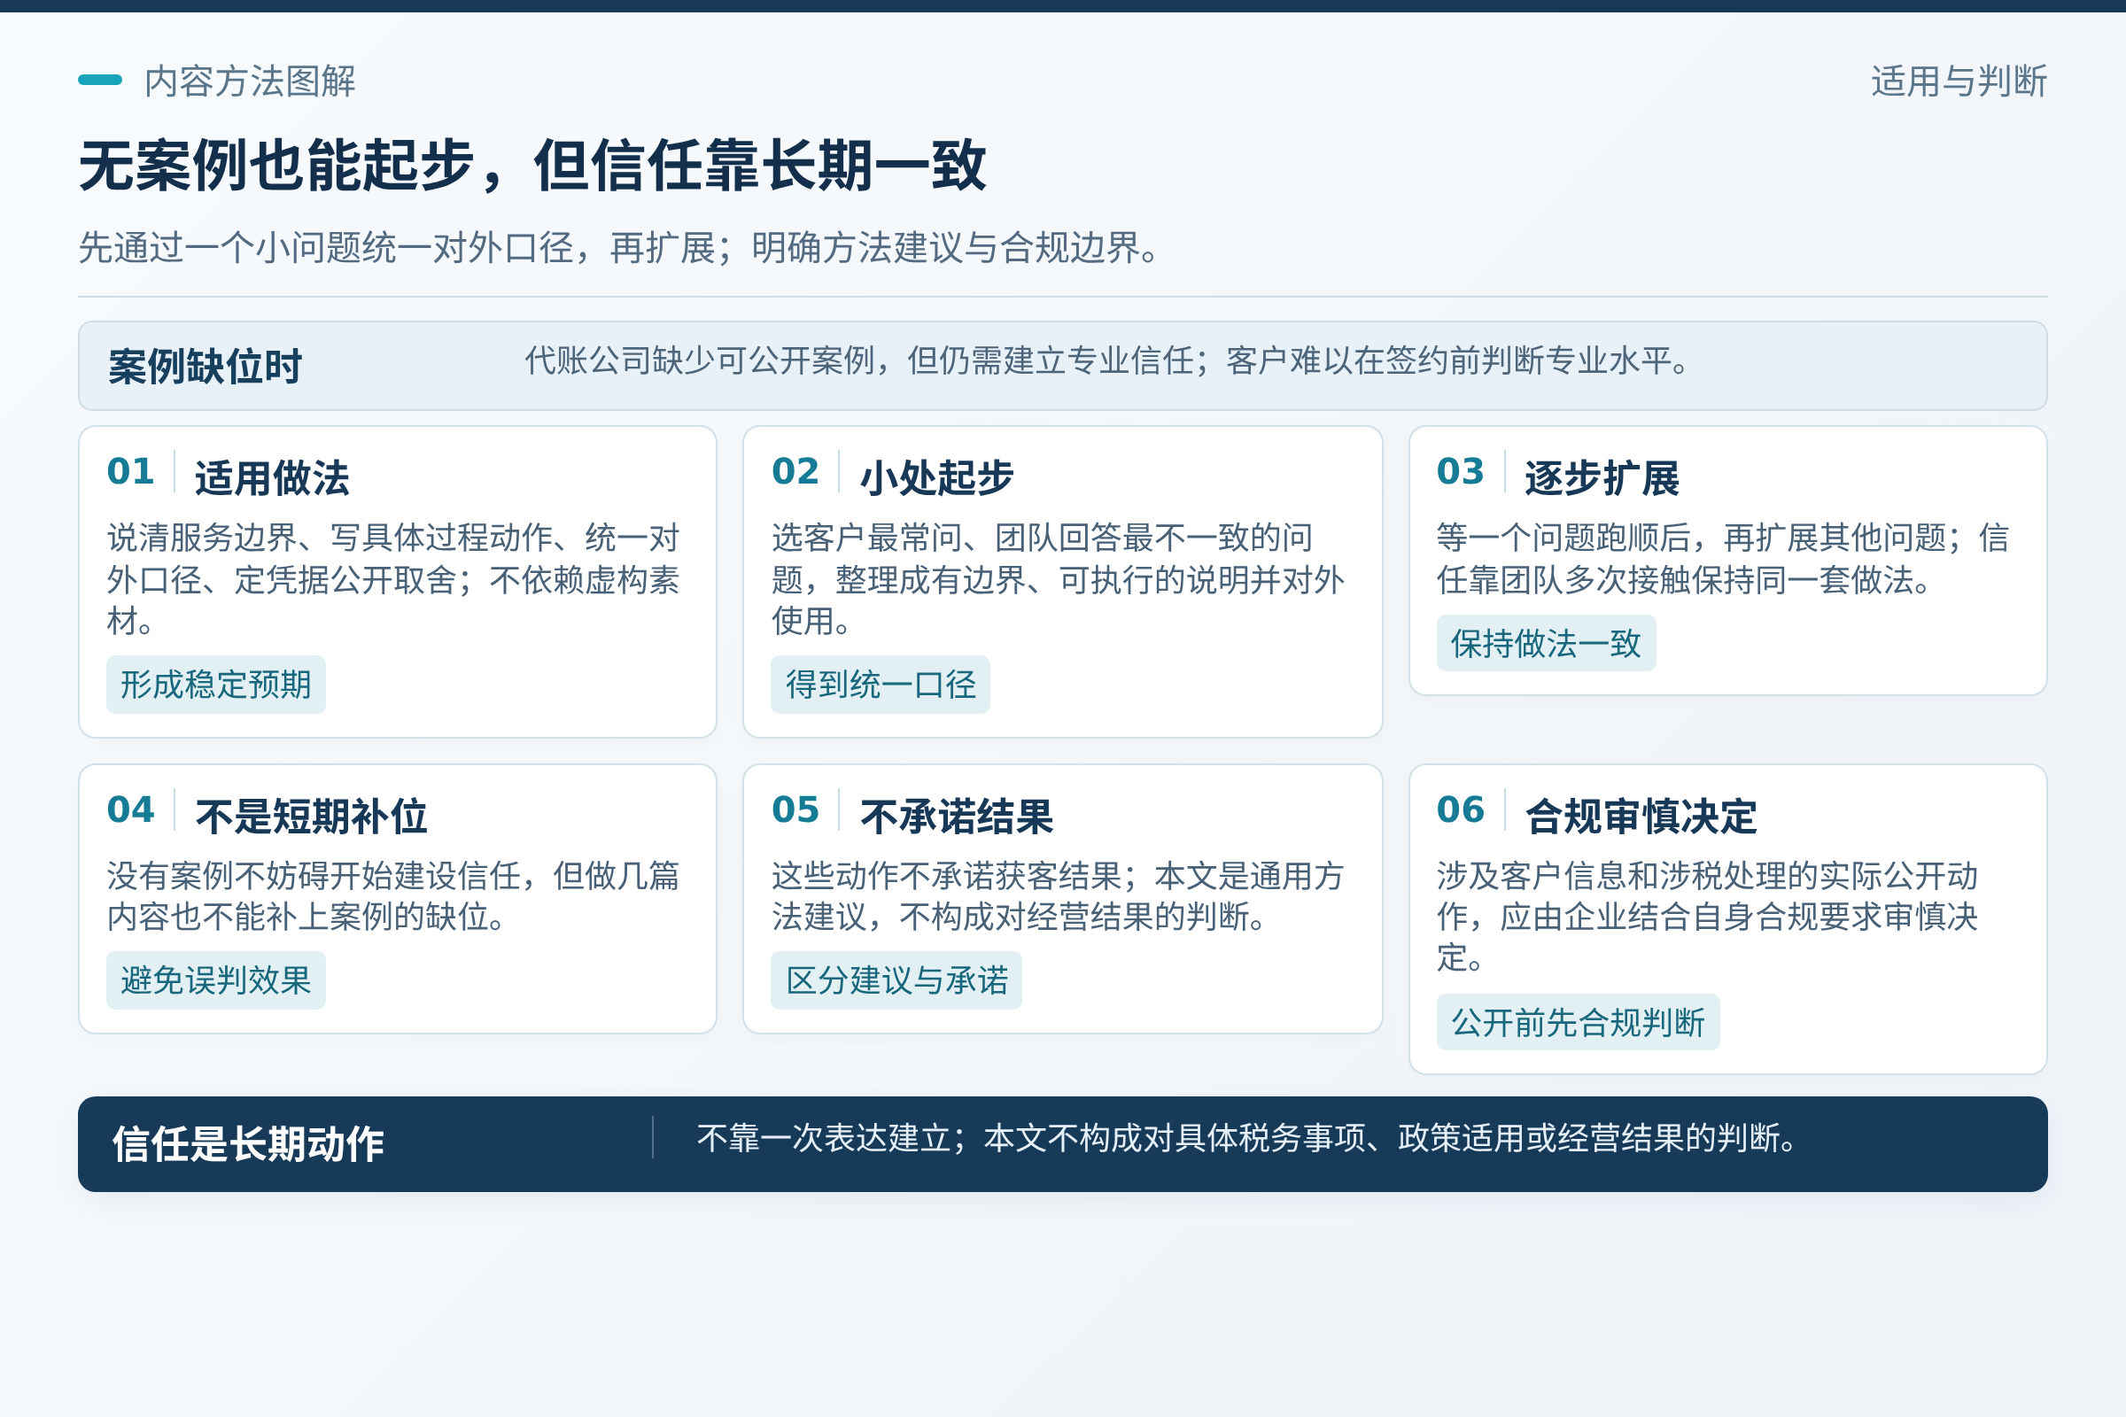Click the card number 03

(1461, 471)
